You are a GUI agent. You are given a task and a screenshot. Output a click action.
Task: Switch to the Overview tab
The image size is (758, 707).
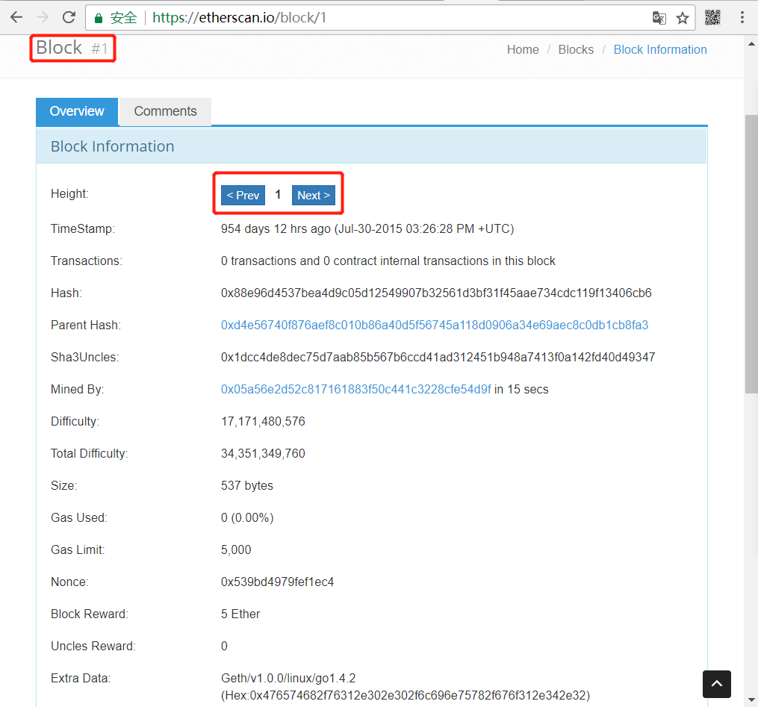77,112
